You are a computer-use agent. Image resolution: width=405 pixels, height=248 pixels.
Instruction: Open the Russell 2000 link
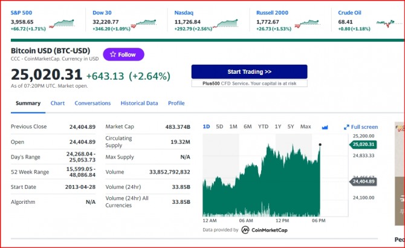pos(272,13)
